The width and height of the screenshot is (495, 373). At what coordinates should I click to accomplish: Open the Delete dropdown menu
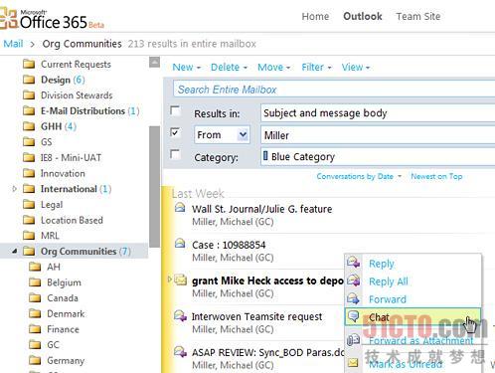pyautogui.click(x=230, y=68)
